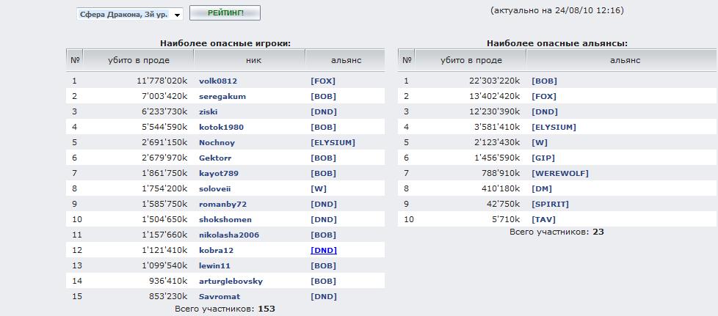This screenshot has width=718, height=316.
Task: Click the [WEREWOLF] alliance link
Action: coord(559,173)
